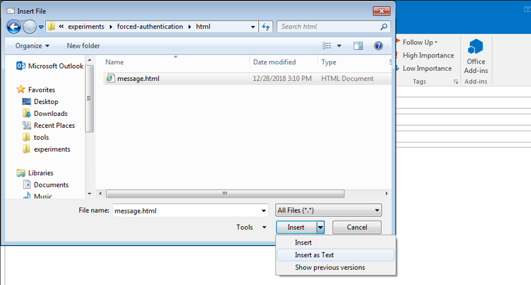Open Follow Up menu in Outlook ribbon
The image size is (531, 285).
(420, 42)
